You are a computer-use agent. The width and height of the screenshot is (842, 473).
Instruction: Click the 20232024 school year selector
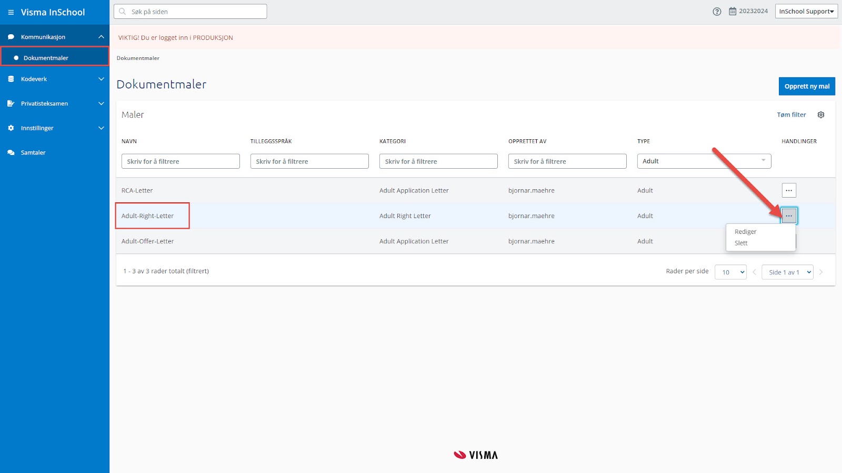pos(753,11)
